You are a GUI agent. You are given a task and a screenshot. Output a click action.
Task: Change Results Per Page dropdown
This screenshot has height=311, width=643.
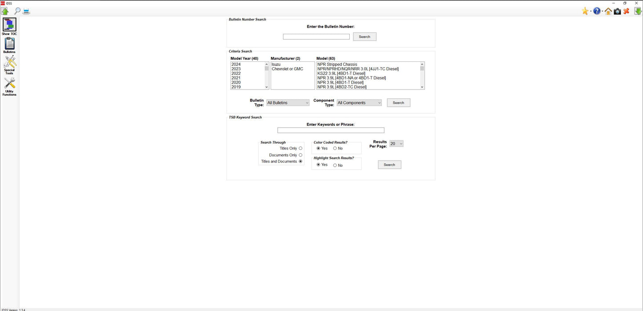(396, 143)
